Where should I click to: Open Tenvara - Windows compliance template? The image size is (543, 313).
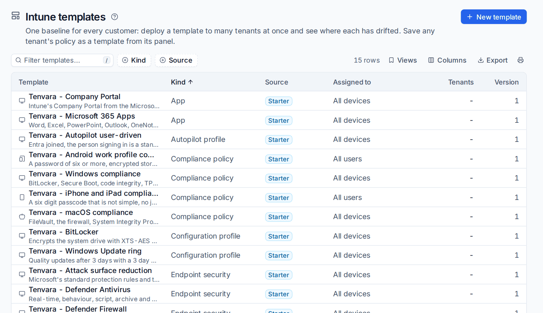pos(85,174)
